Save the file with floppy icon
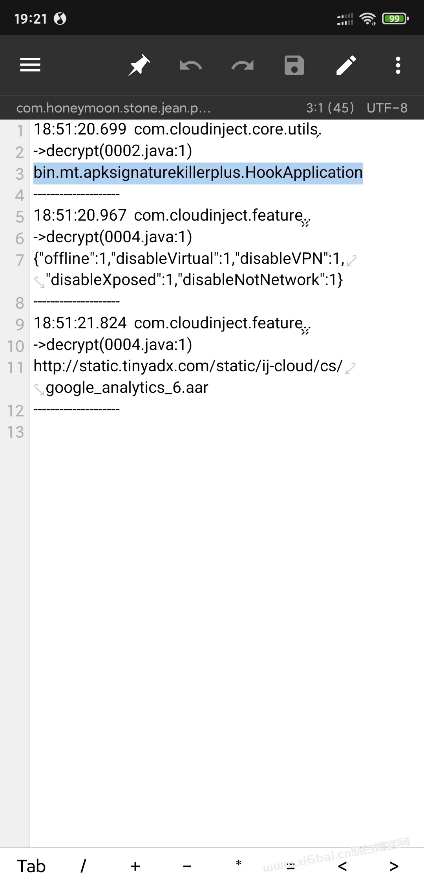 (x=294, y=65)
